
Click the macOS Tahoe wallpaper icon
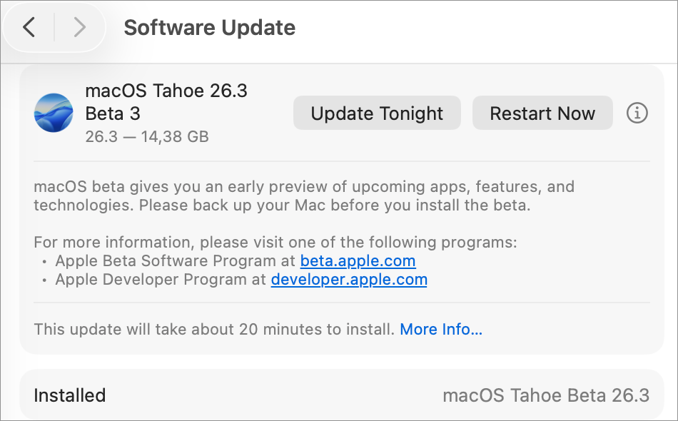tap(54, 113)
